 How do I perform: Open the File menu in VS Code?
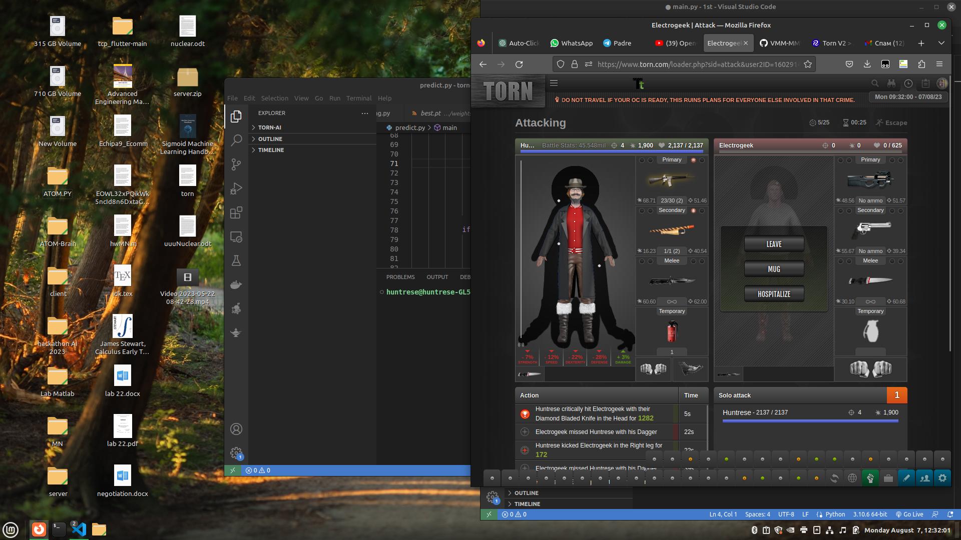232,98
